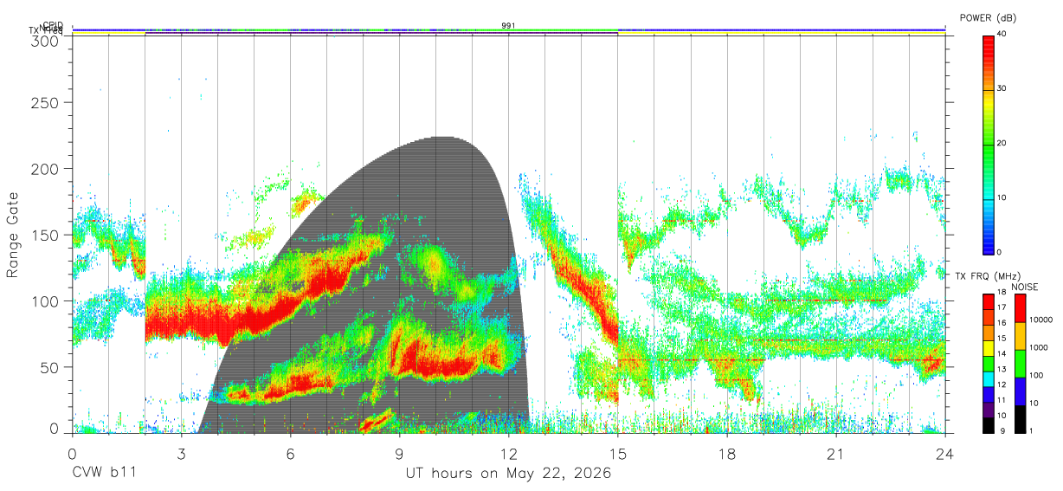Click green 13–14 MHz swatch in TX FRQ legend
Viewport: 1063px width, 491px height.
coord(989,362)
